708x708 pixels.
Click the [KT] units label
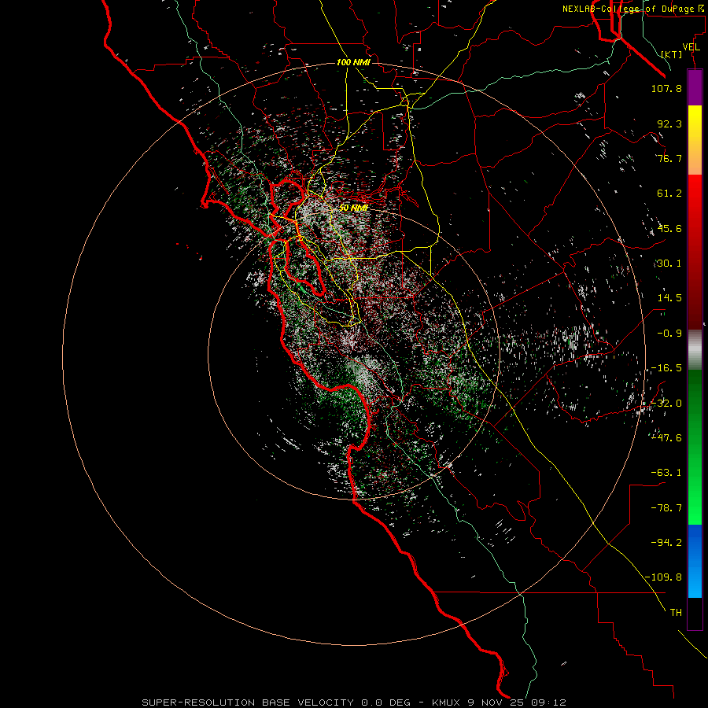coord(672,54)
